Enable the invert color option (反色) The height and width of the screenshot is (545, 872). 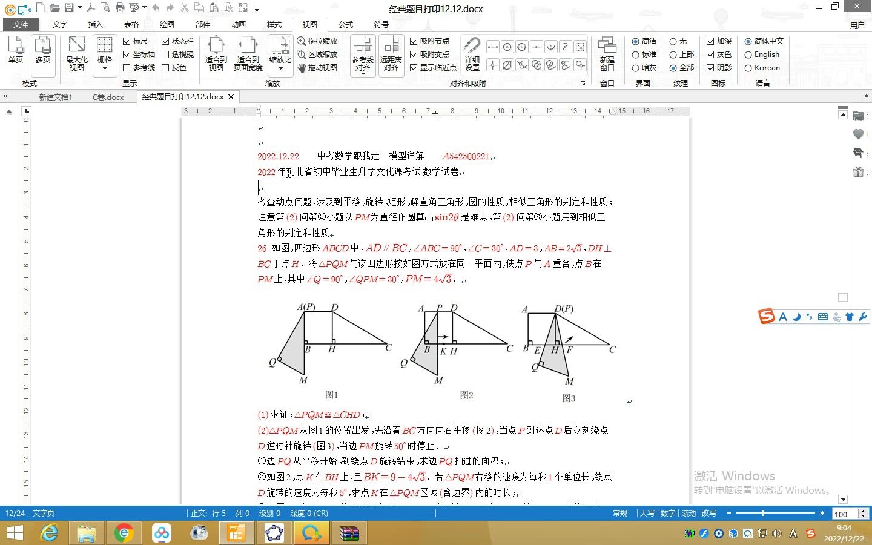tap(165, 68)
